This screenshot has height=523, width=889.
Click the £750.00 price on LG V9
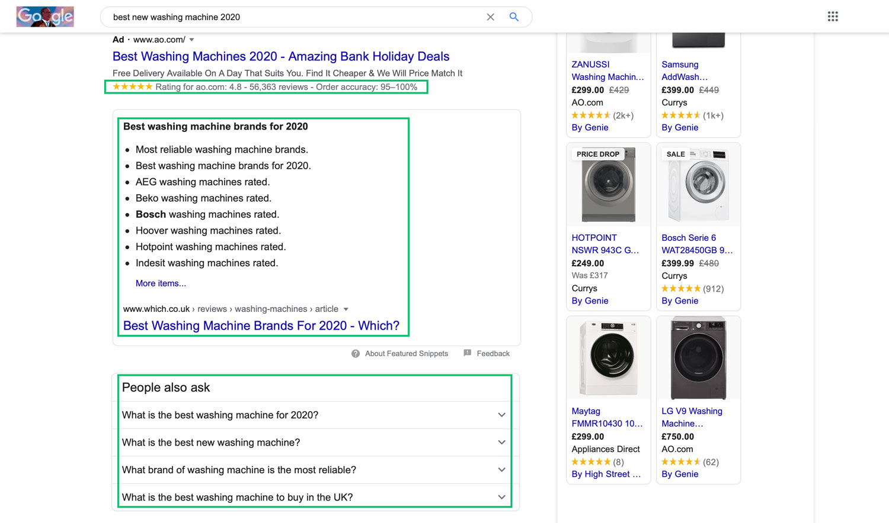pos(677,437)
